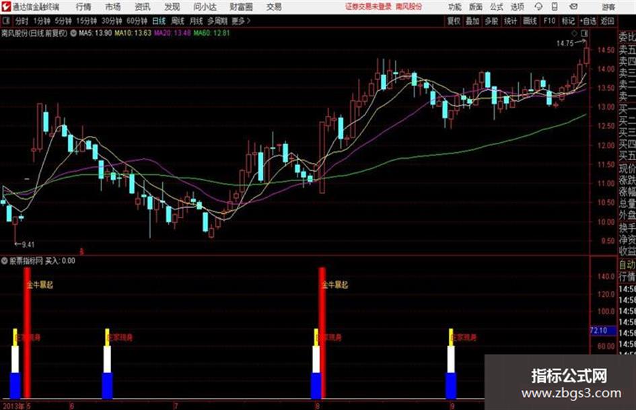Switch to the 分时 chart tab

[x=22, y=21]
